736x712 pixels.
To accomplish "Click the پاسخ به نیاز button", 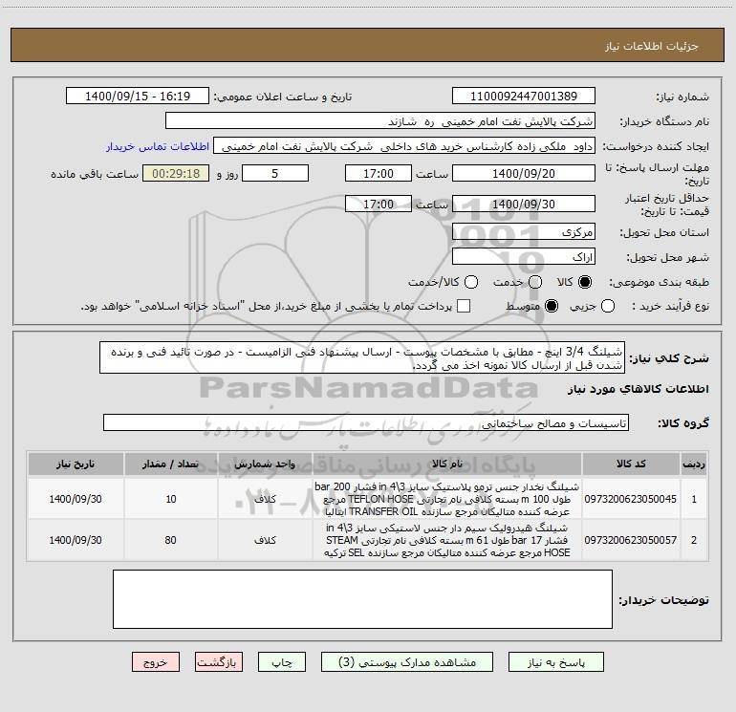I will point(555,661).
